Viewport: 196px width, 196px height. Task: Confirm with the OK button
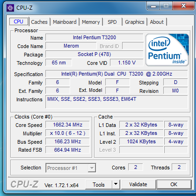[x=174, y=185]
